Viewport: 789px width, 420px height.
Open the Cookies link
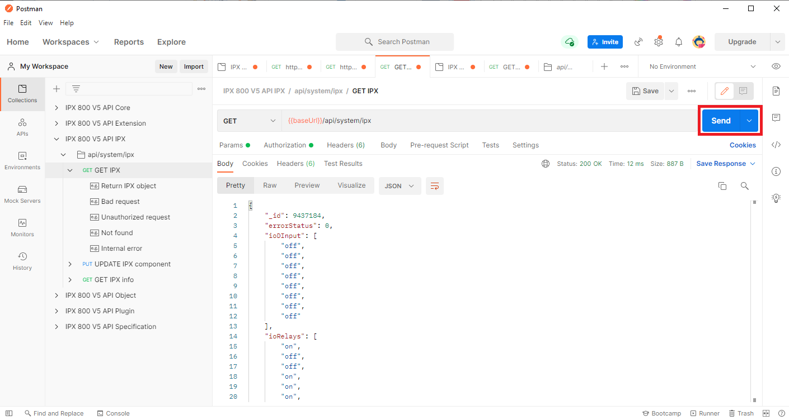(x=743, y=145)
